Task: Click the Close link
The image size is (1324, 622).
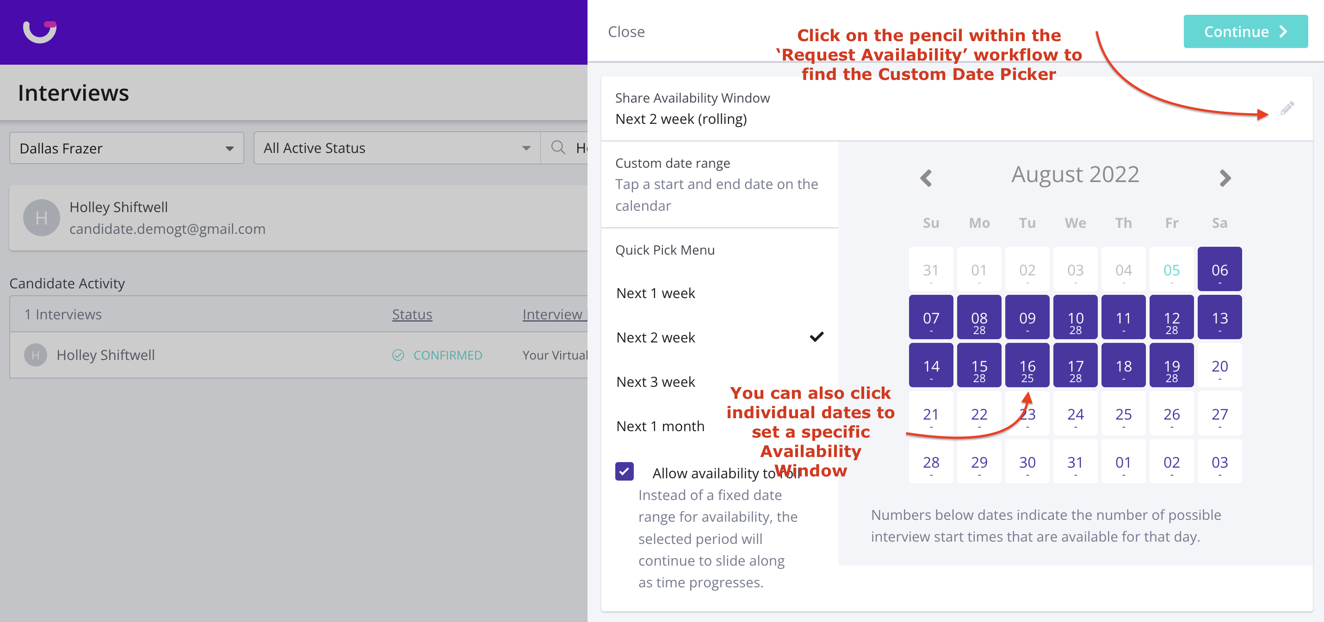Action: pyautogui.click(x=626, y=32)
